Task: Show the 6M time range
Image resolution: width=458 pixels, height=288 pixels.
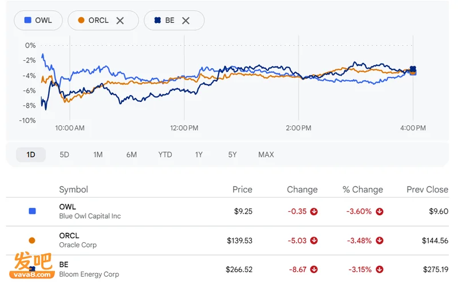Action: click(x=132, y=155)
